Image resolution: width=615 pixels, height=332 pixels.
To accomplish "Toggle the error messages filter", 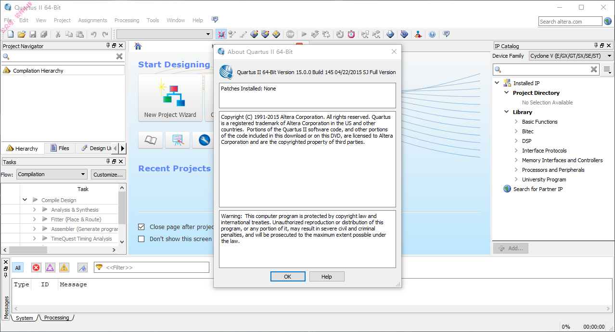I will coord(36,268).
